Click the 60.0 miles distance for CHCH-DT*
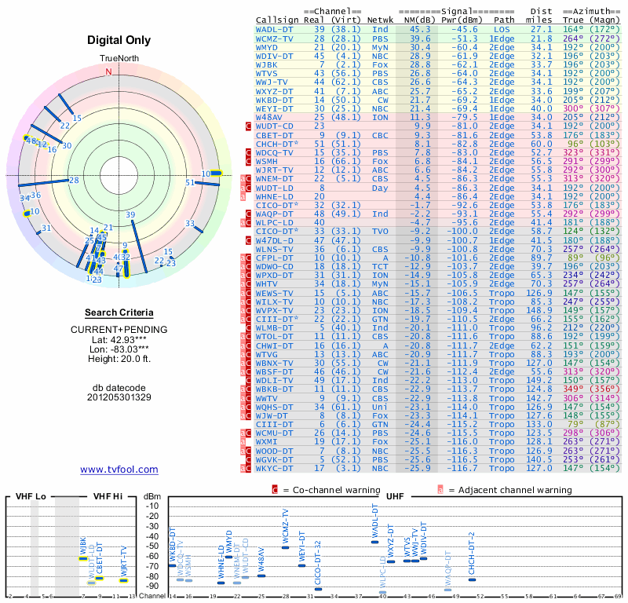Screen dimensions: 628x603 (542, 144)
